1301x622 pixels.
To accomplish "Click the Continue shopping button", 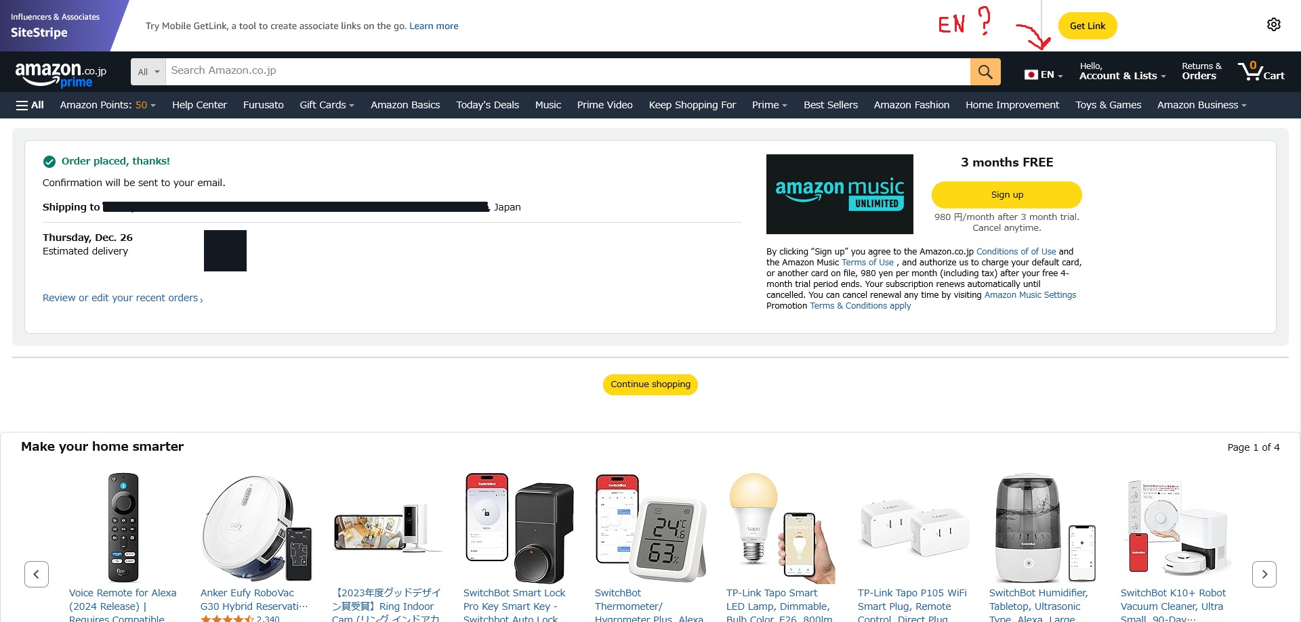I will [650, 384].
